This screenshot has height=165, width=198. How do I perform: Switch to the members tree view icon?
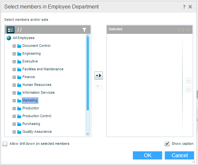[x=10, y=30]
